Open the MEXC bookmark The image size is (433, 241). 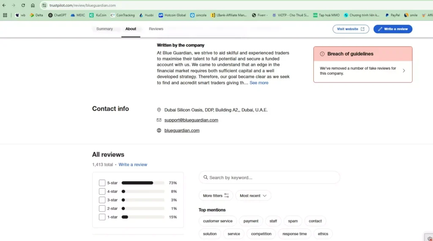click(78, 15)
